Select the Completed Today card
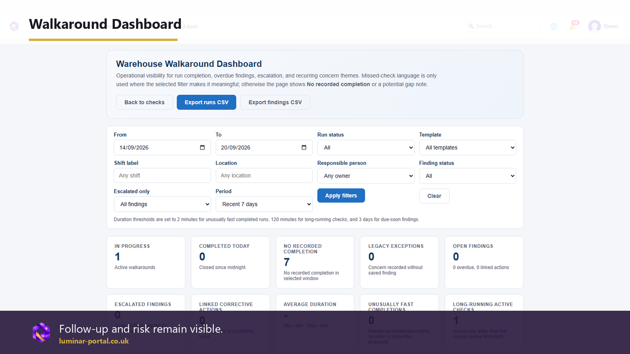The image size is (630, 354). pyautogui.click(x=230, y=262)
